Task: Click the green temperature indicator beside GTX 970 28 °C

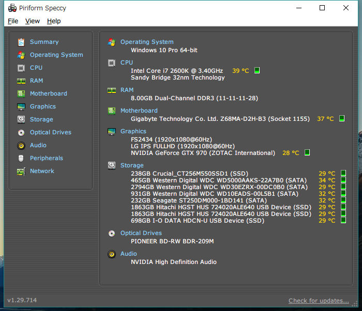Action: (x=307, y=152)
